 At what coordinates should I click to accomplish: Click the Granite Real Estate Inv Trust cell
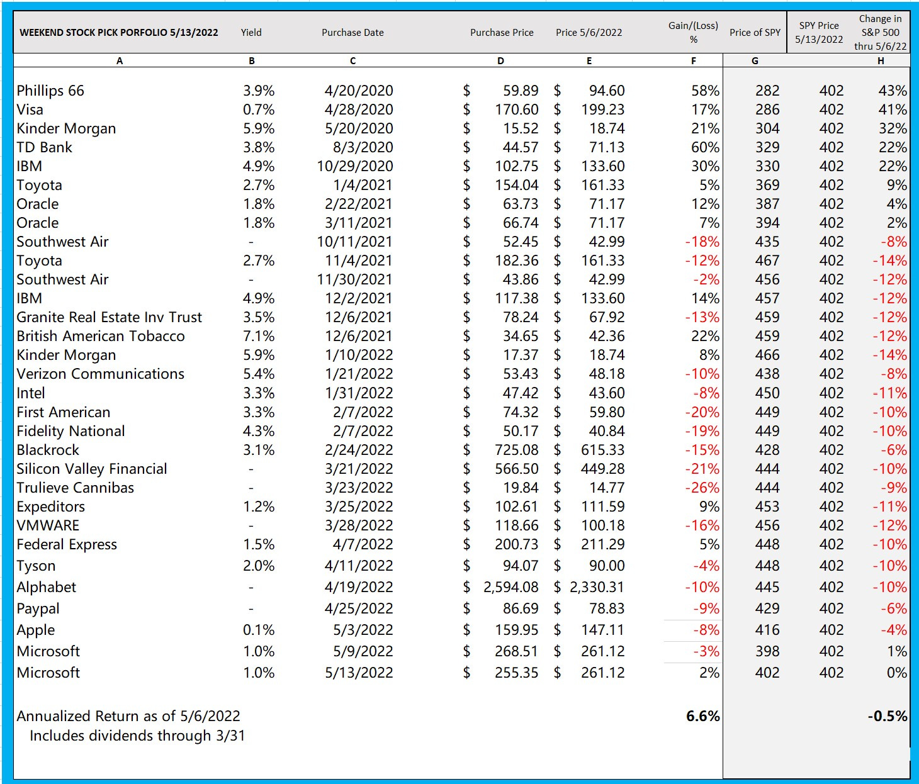point(110,317)
